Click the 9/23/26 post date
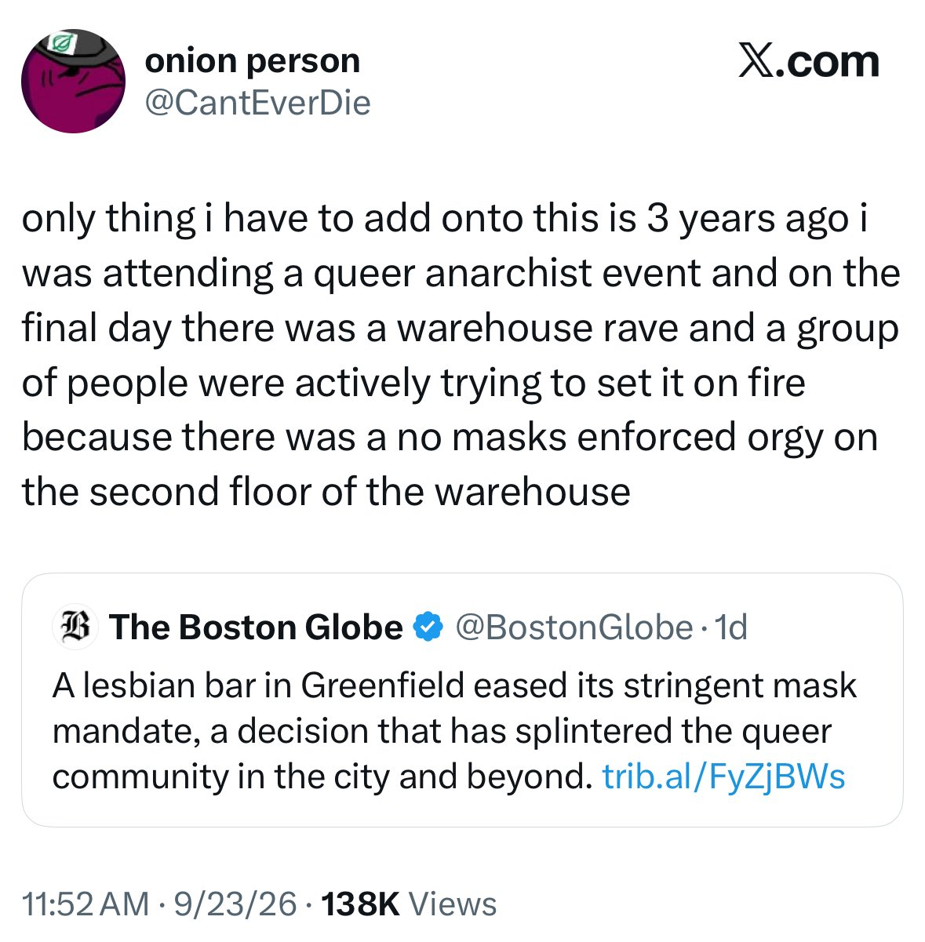Viewport: 925px width, 942px height. [235, 904]
